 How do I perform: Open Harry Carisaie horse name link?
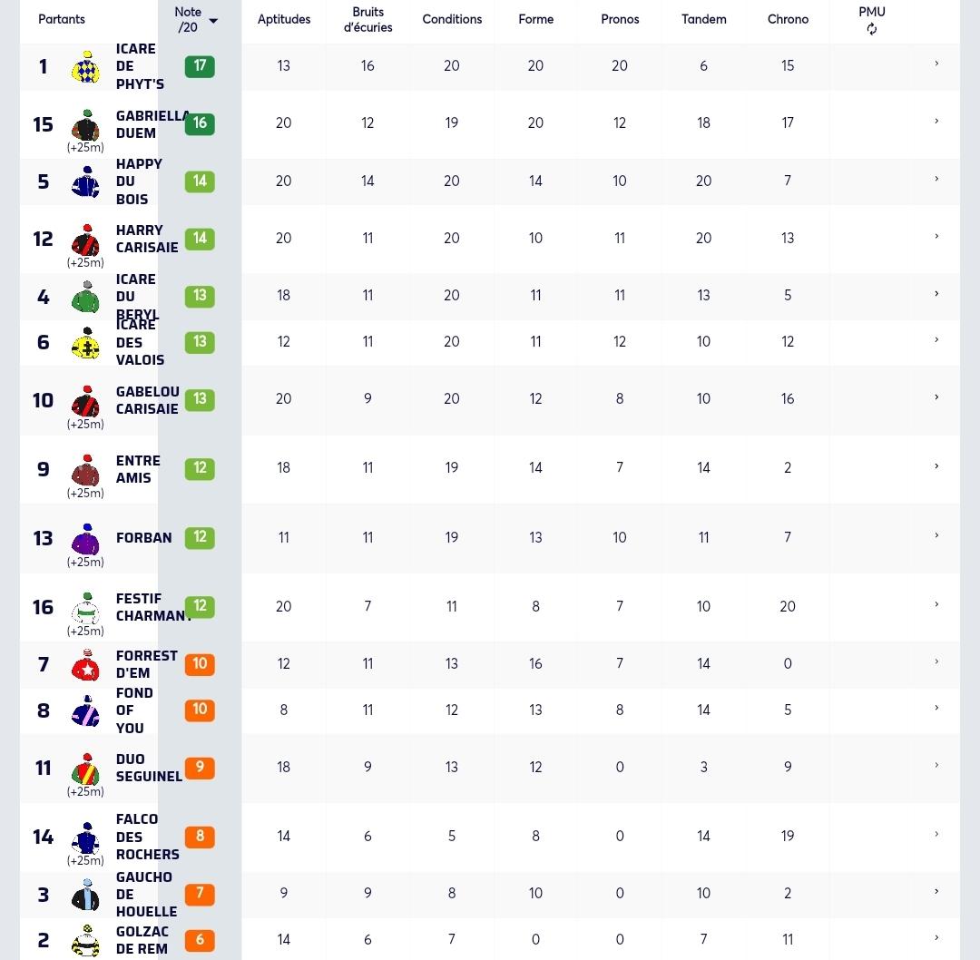147,239
